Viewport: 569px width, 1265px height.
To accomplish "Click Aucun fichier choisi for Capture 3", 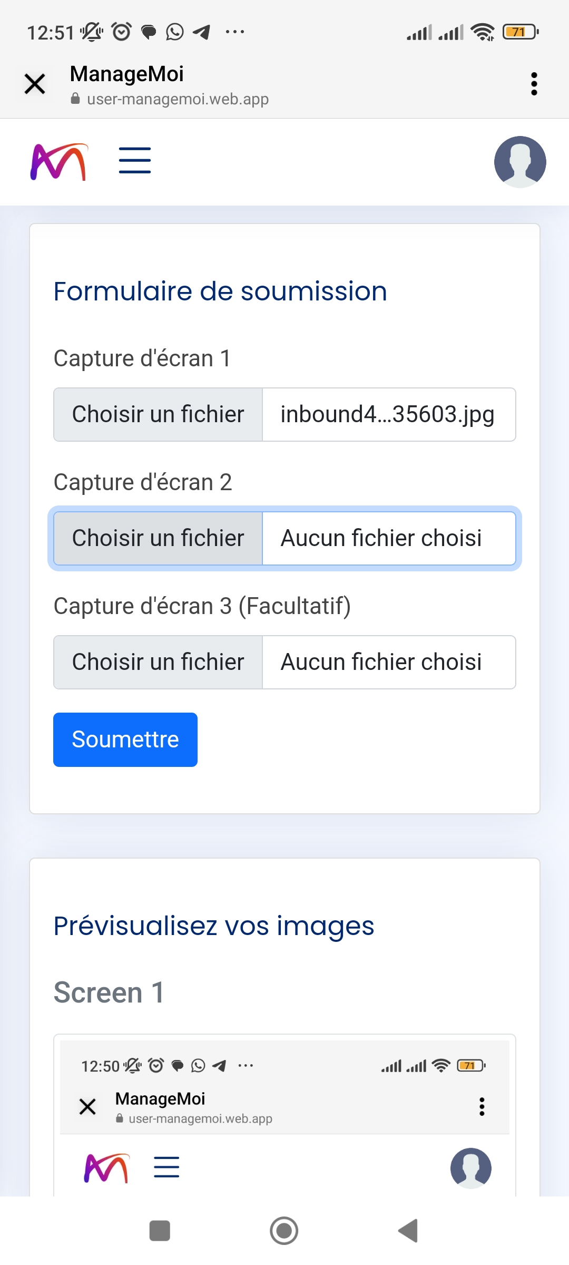I will coord(388,663).
